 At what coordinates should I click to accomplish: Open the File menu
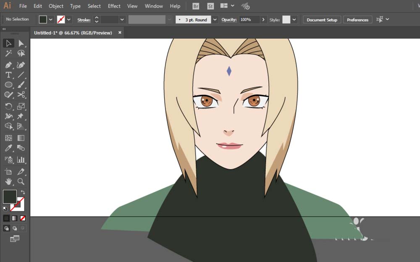pos(23,6)
